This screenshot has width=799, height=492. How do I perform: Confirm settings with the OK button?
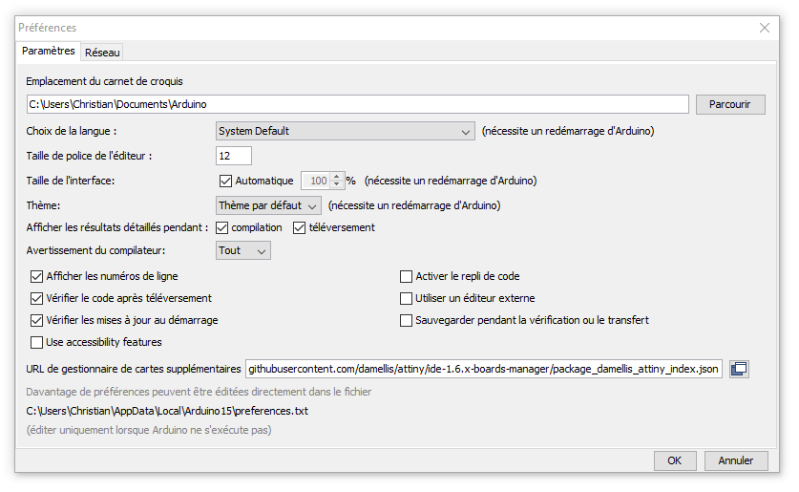click(x=675, y=460)
